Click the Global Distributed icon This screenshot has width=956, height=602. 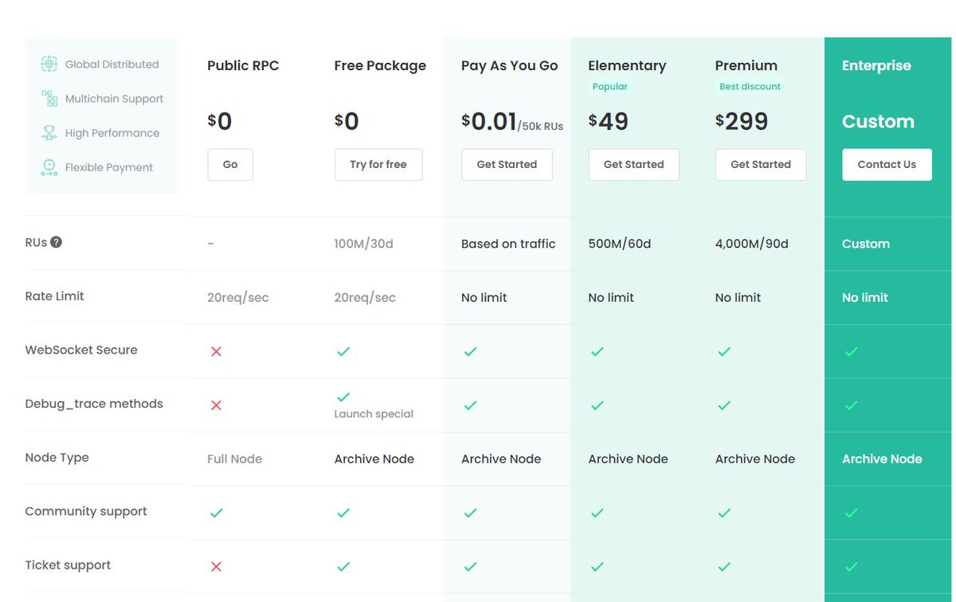[48, 64]
